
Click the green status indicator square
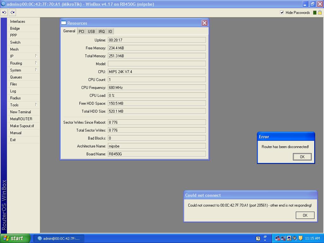(315, 13)
